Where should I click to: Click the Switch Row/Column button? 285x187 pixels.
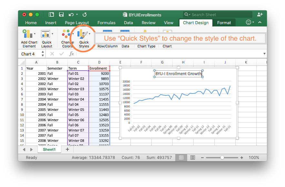click(x=107, y=46)
